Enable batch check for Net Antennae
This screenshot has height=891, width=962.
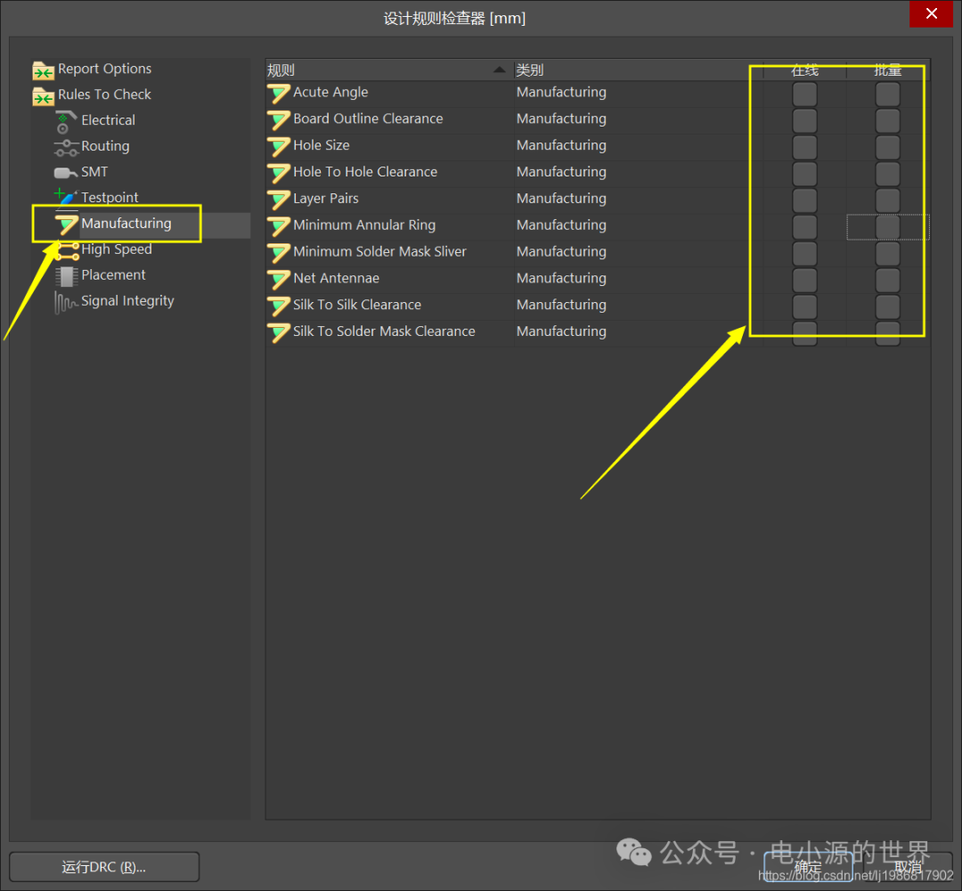(x=887, y=281)
